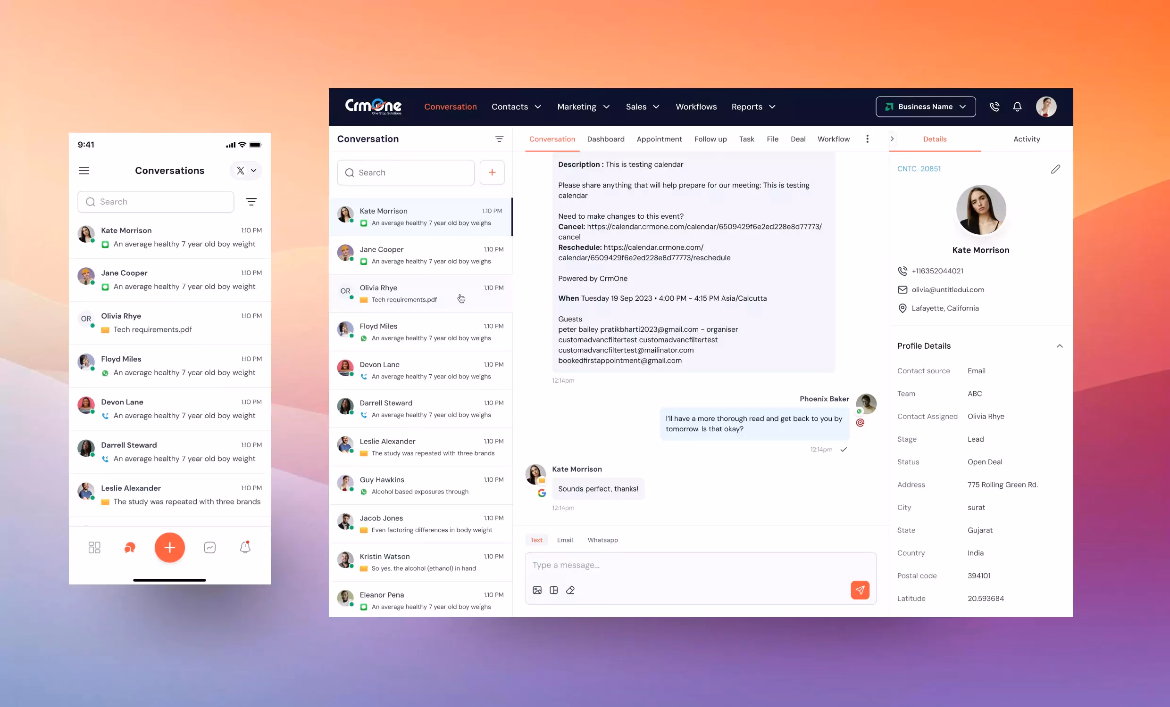Open Conversation in the top navbar
Image resolution: width=1170 pixels, height=707 pixels.
tap(450, 107)
